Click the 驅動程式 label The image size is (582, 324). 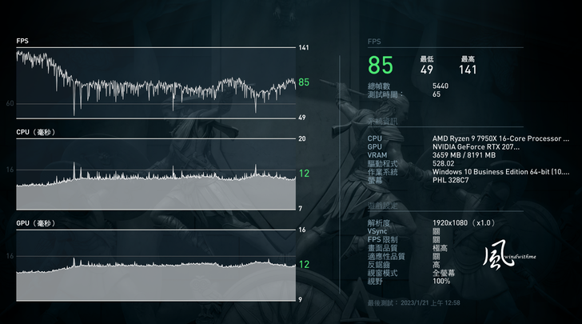click(382, 163)
